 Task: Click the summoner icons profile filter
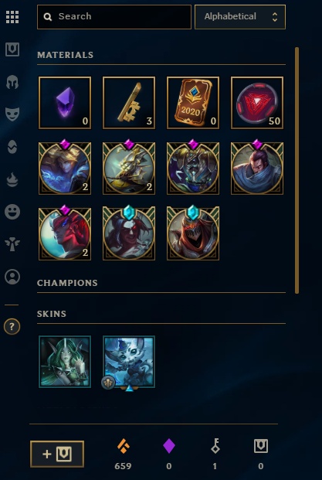pyautogui.click(x=12, y=277)
